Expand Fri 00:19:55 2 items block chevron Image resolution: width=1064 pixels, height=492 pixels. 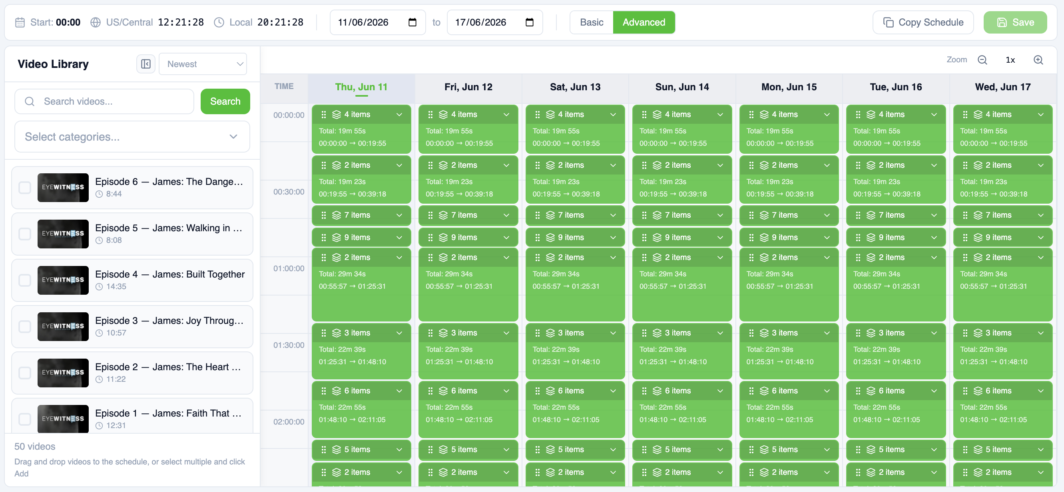click(x=506, y=165)
